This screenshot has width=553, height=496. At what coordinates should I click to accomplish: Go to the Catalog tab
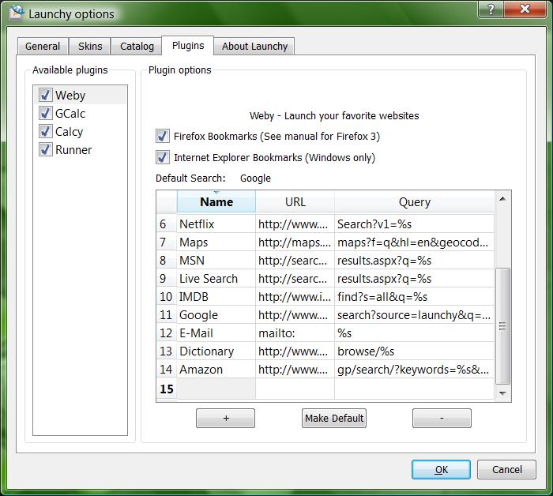[x=137, y=46]
